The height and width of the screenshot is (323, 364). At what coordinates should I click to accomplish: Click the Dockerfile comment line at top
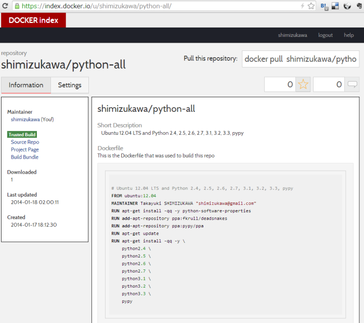tap(202, 188)
